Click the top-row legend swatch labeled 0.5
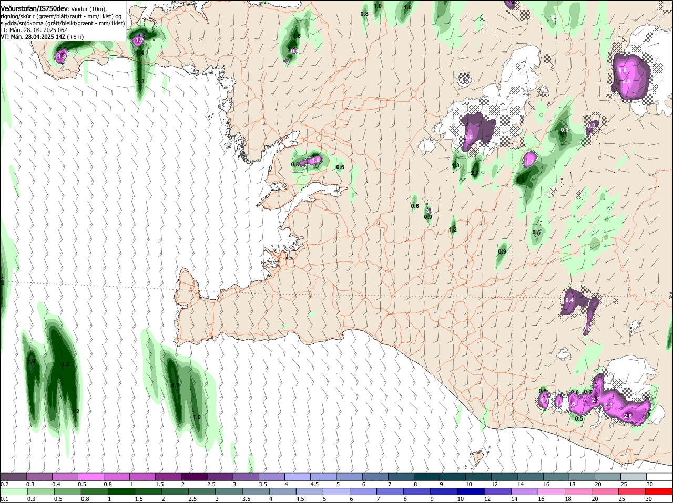Image resolution: width=673 pixels, height=503 pixels. click(90, 477)
